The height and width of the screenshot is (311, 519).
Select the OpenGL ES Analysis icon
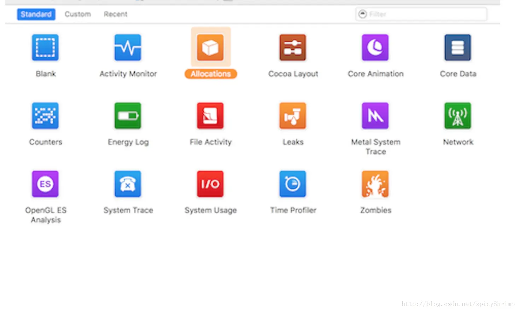[x=45, y=184]
